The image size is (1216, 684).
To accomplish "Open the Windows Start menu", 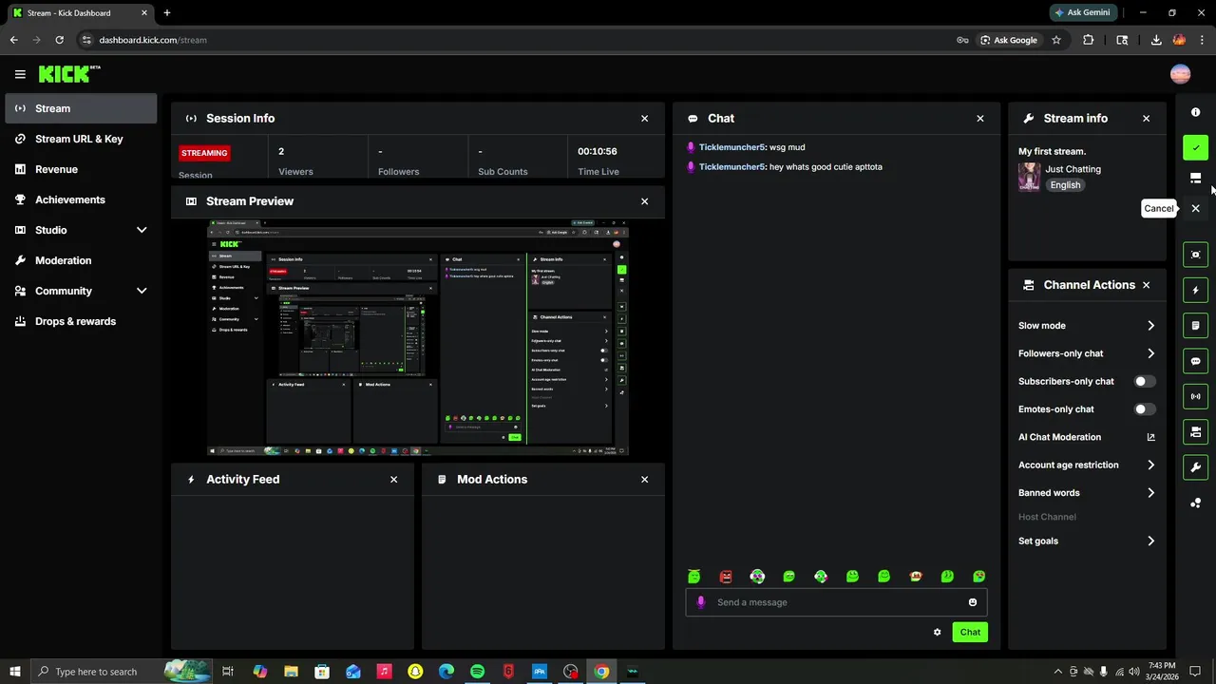I will 14,672.
